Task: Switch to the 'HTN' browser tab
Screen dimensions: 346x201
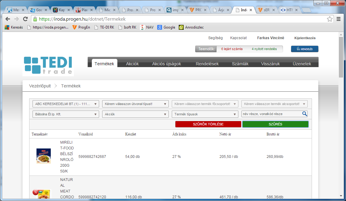Action: pos(289,10)
